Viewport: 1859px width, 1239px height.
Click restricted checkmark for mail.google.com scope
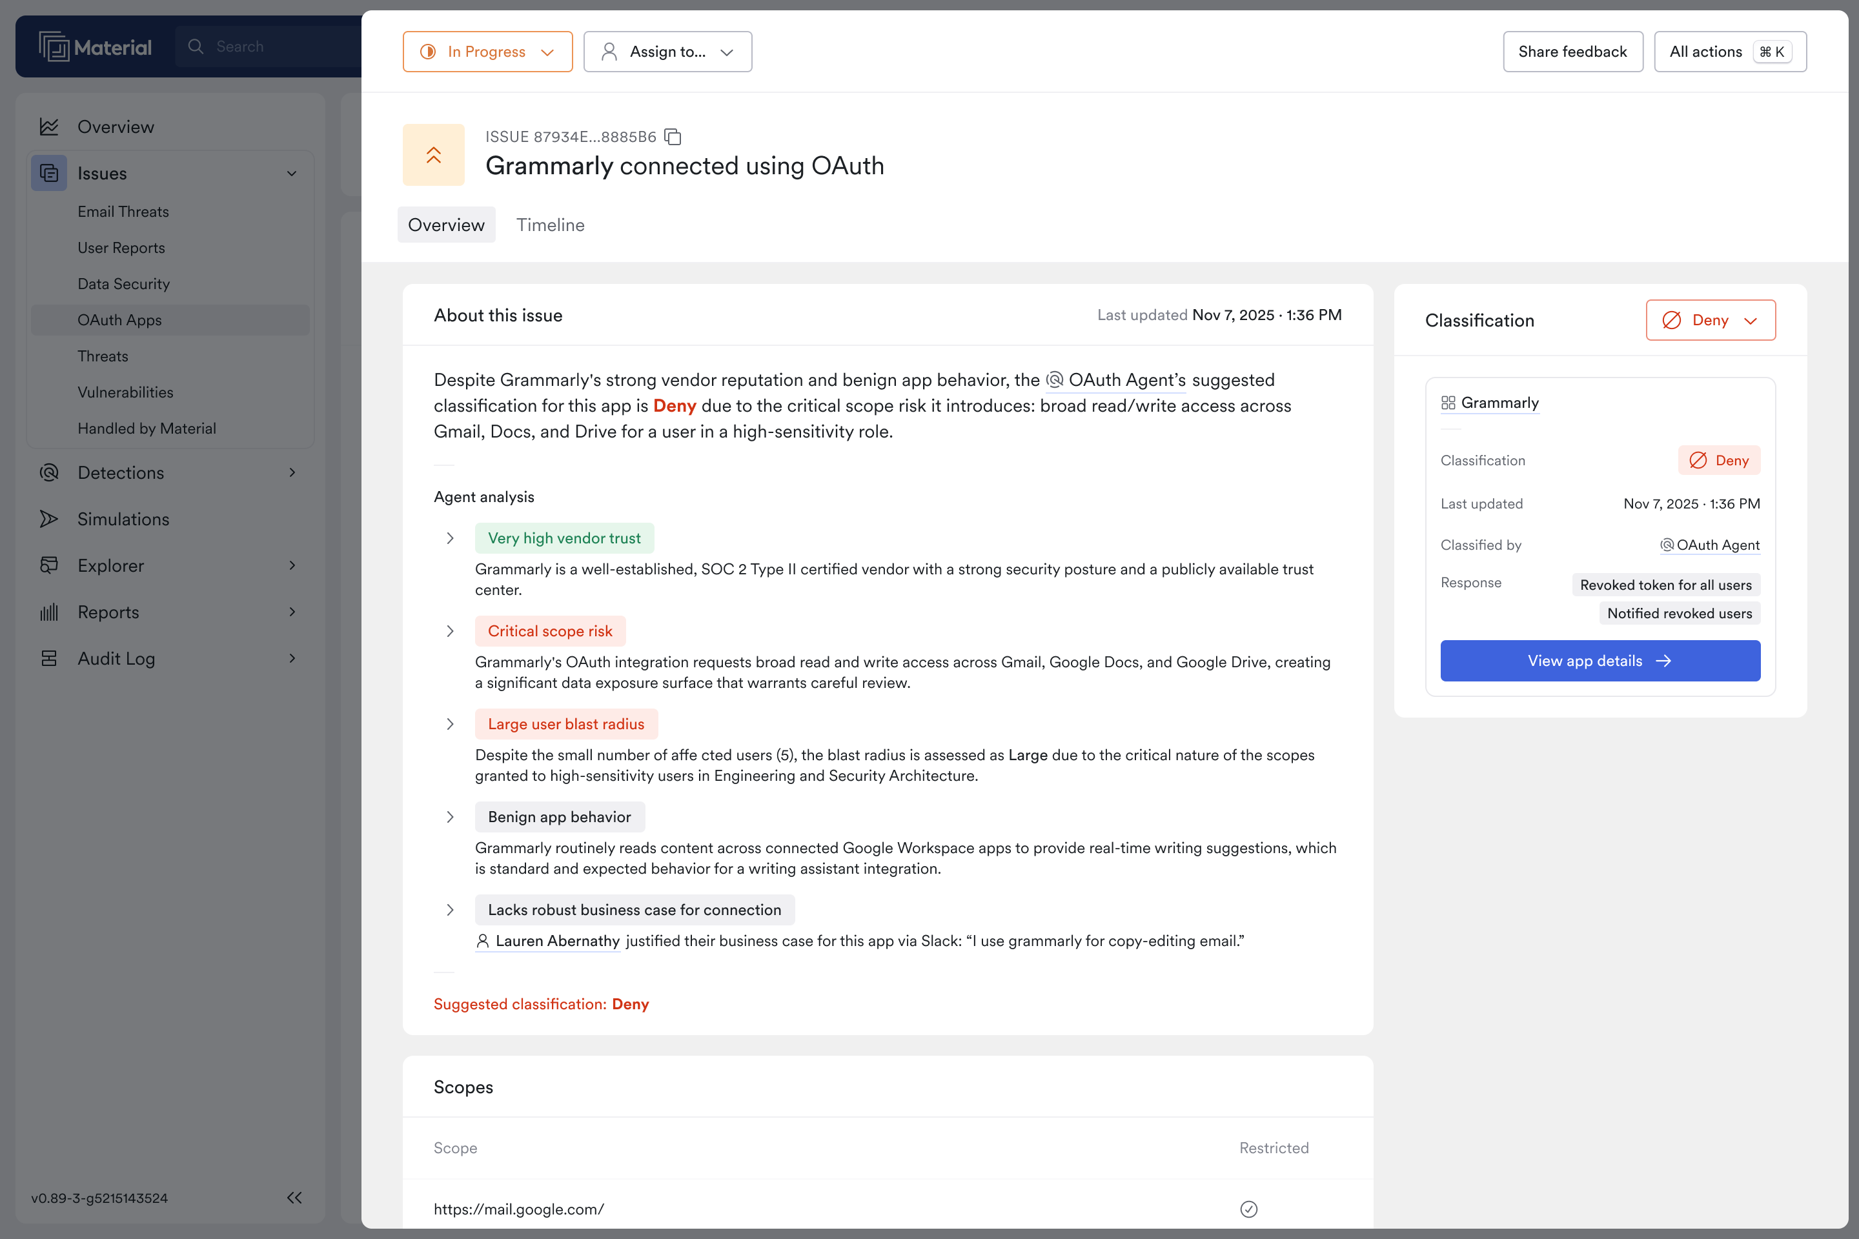[x=1249, y=1209]
